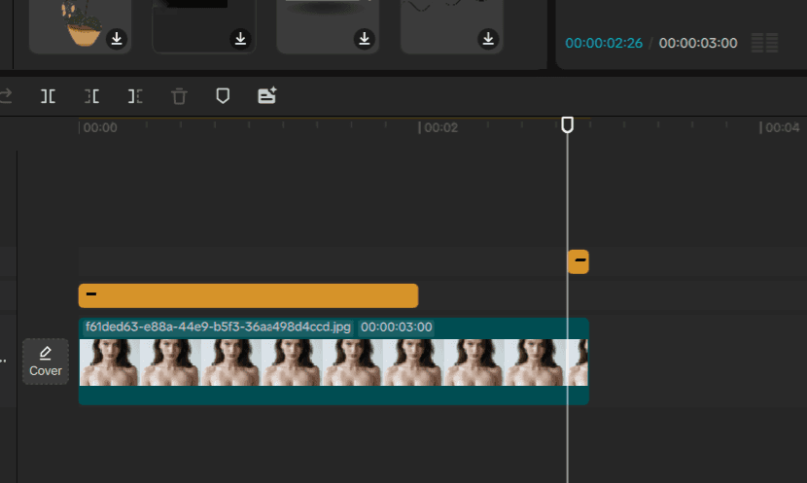Click the playhead handle on the ruler
The image size is (807, 483).
[567, 124]
